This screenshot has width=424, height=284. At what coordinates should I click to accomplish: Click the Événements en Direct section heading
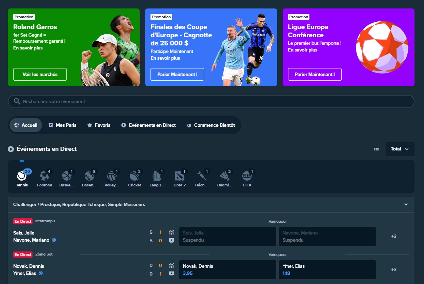click(x=47, y=149)
